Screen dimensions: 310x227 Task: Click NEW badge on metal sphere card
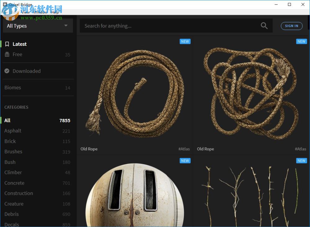coord(185,161)
